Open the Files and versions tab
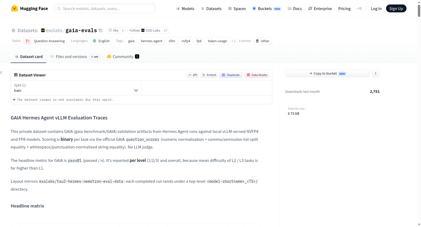The width and height of the screenshot is (421, 227). pos(75,56)
